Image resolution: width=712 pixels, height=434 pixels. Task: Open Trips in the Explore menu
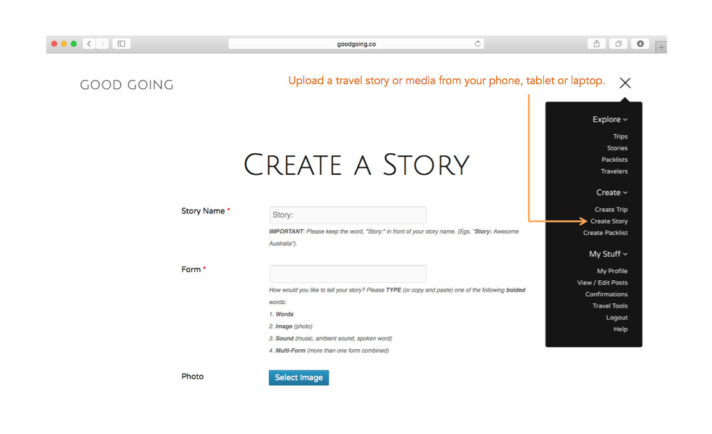click(620, 136)
